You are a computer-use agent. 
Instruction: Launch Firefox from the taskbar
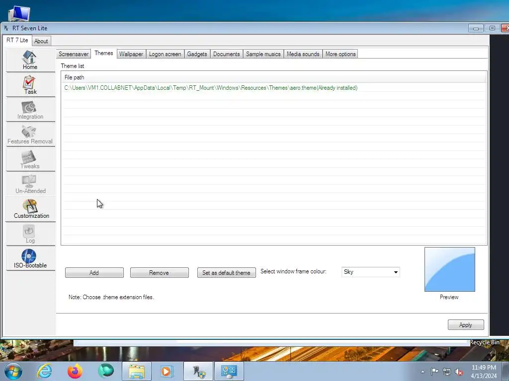point(75,371)
